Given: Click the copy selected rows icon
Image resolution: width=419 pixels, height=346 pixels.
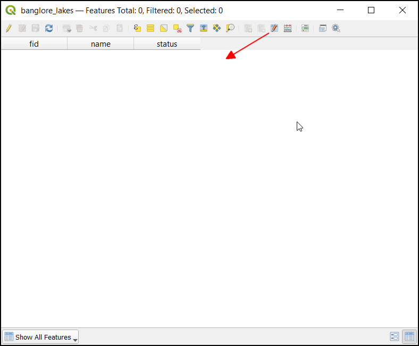Looking at the screenshot, I should pyautogui.click(x=106, y=28).
